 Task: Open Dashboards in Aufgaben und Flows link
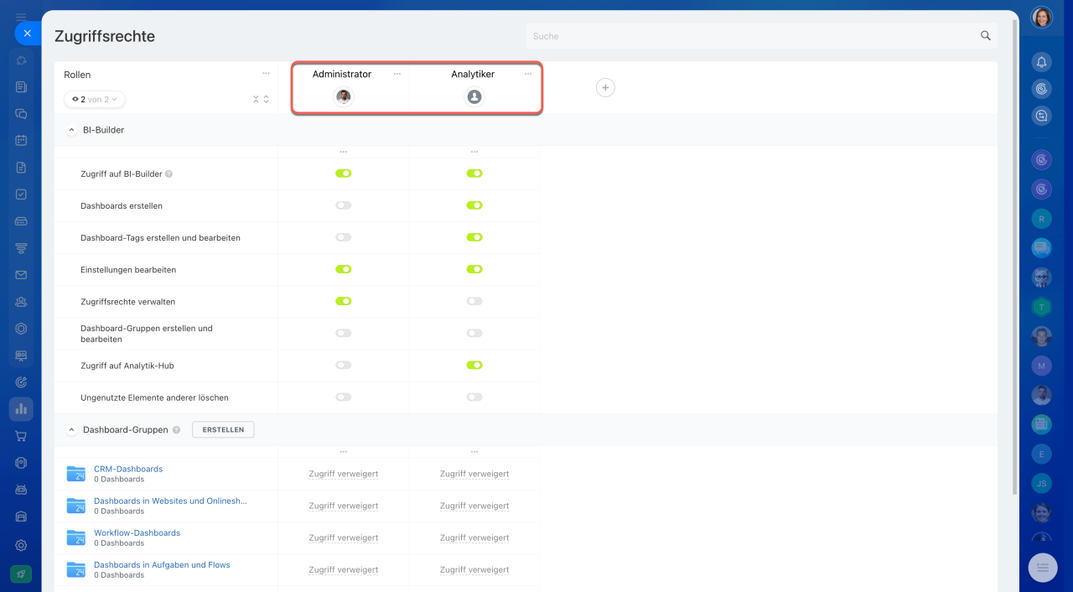(162, 564)
